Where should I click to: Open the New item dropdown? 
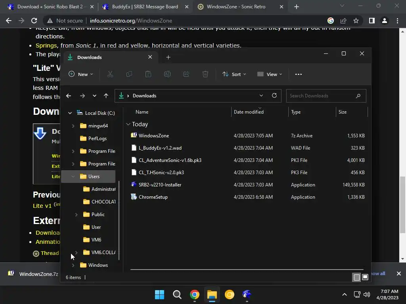point(80,74)
